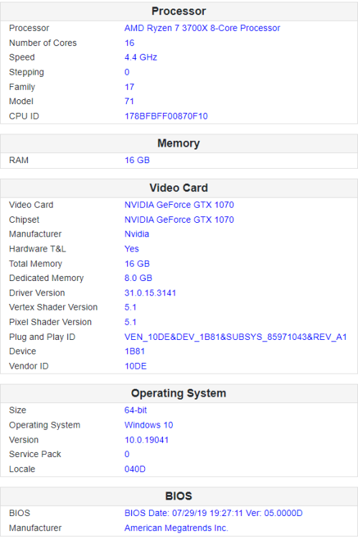Select the Stepping value 0
Viewport: 358px width, 539px height.
127,72
